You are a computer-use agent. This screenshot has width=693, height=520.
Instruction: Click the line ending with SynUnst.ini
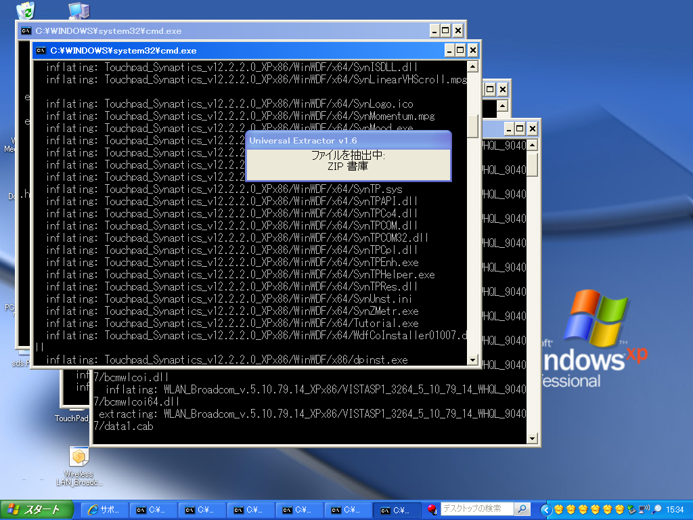(229, 299)
